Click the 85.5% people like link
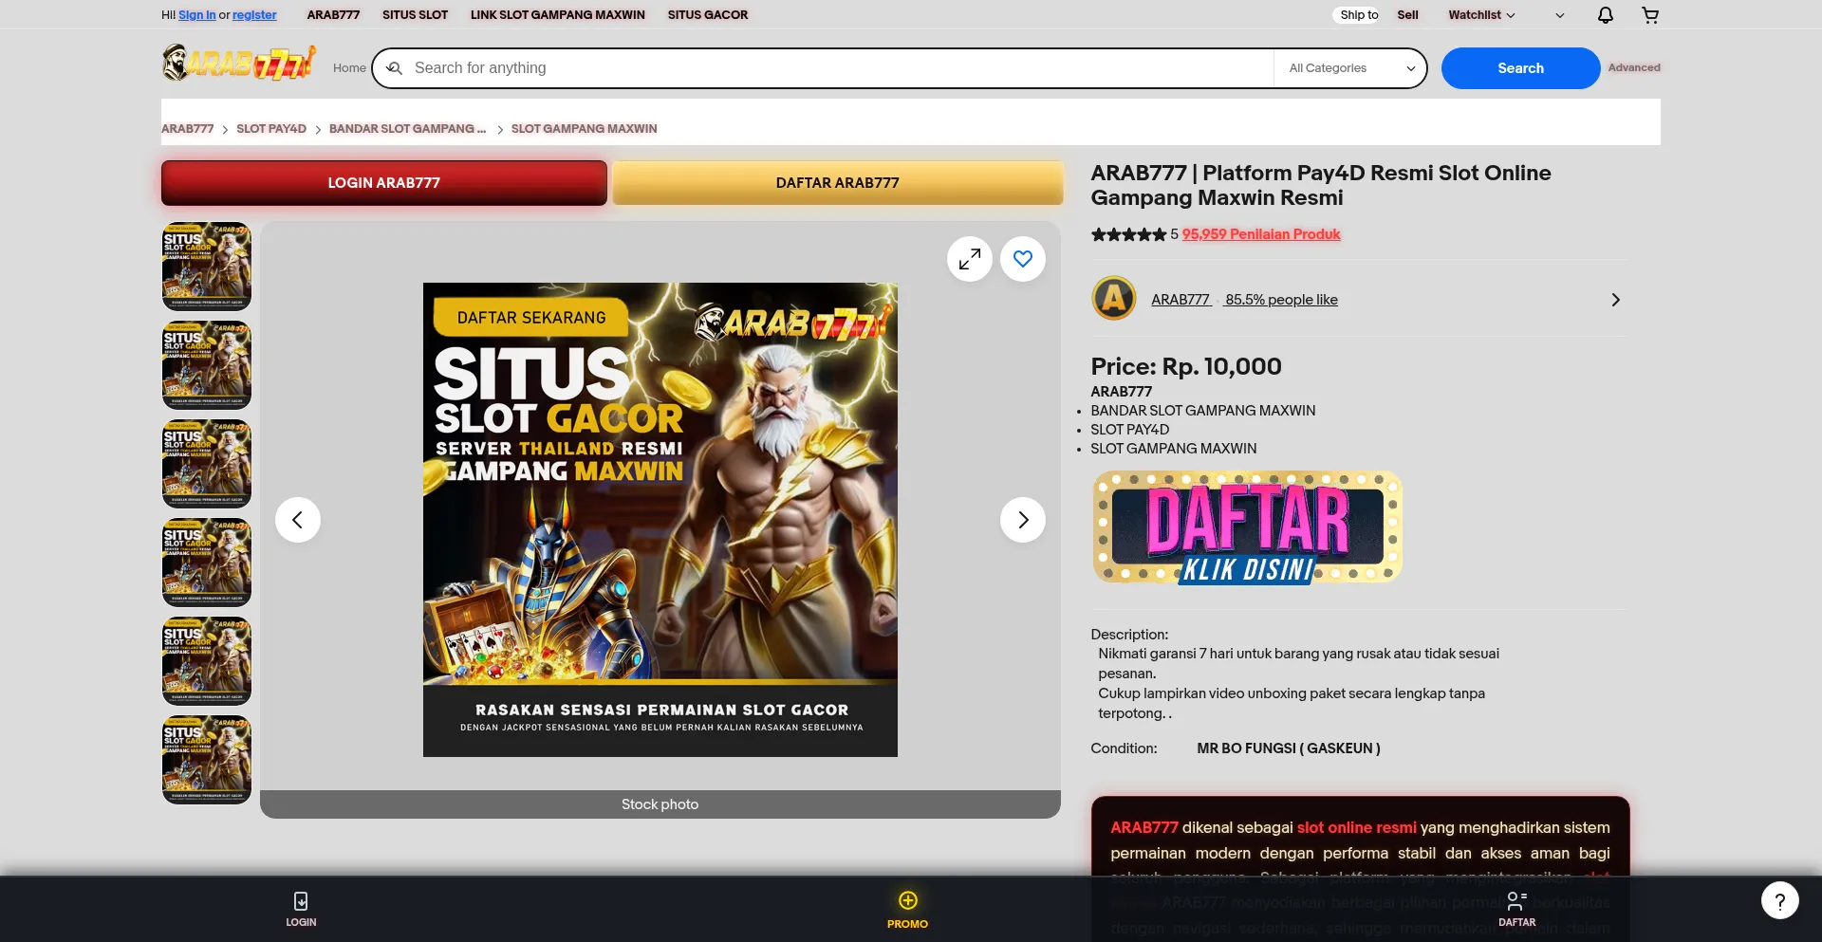The height and width of the screenshot is (942, 1822). point(1281,300)
